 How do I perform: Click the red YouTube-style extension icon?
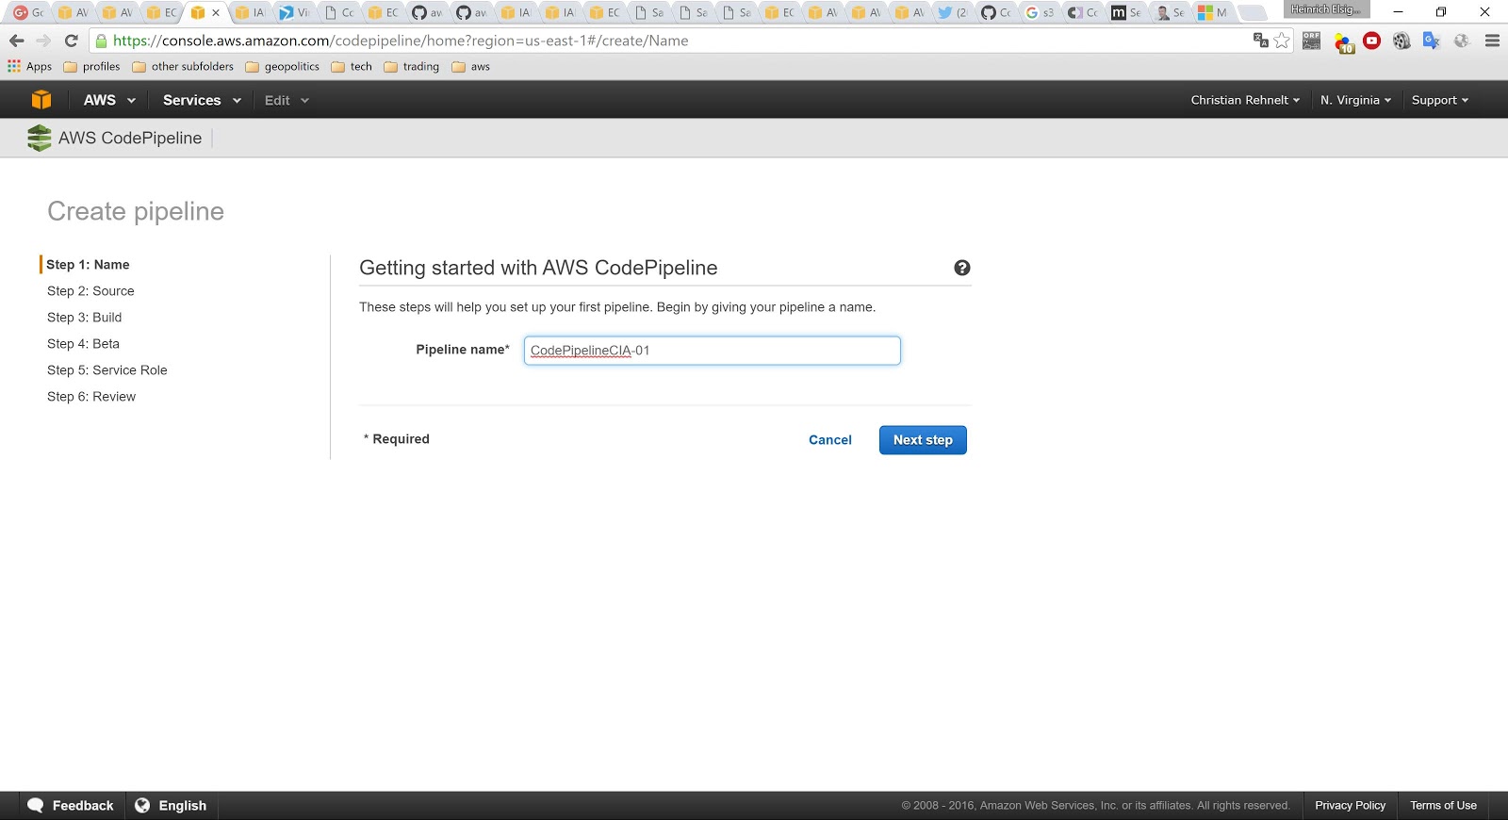pyautogui.click(x=1372, y=41)
